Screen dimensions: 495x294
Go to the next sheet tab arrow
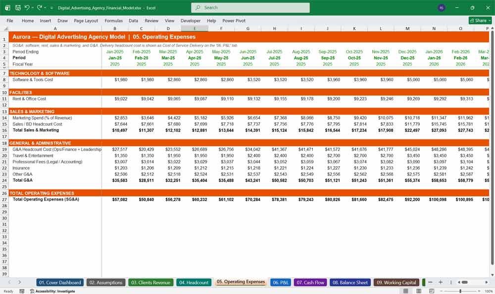(20, 282)
